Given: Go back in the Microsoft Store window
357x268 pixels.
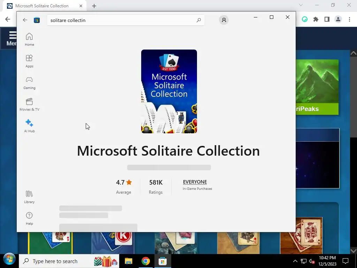Looking at the screenshot, I should [25, 20].
